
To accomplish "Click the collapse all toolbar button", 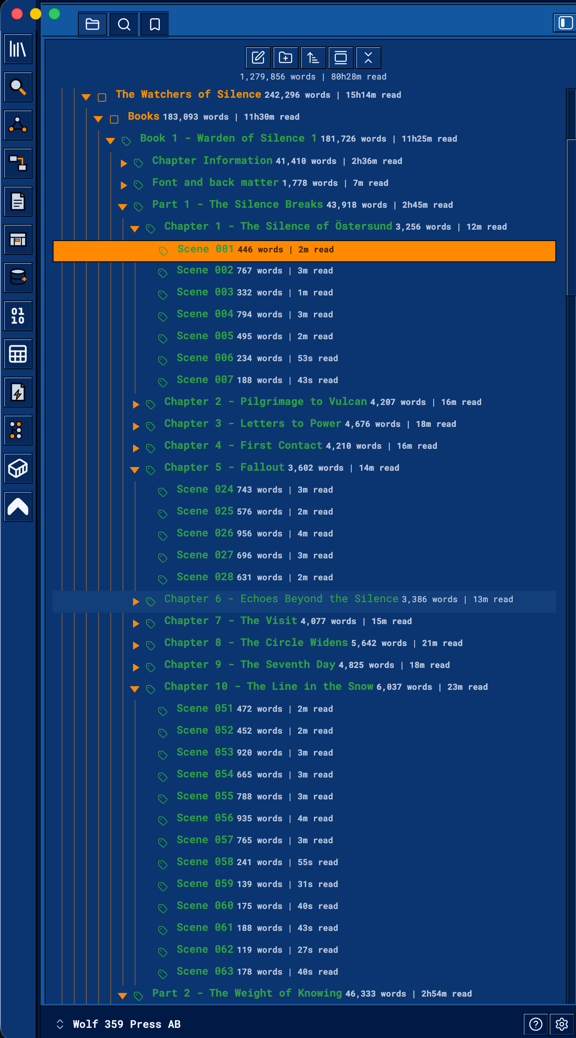I will pos(368,58).
